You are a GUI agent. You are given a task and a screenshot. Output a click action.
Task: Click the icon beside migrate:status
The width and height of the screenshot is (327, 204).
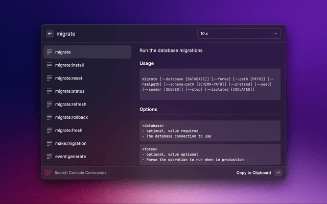[50, 91]
